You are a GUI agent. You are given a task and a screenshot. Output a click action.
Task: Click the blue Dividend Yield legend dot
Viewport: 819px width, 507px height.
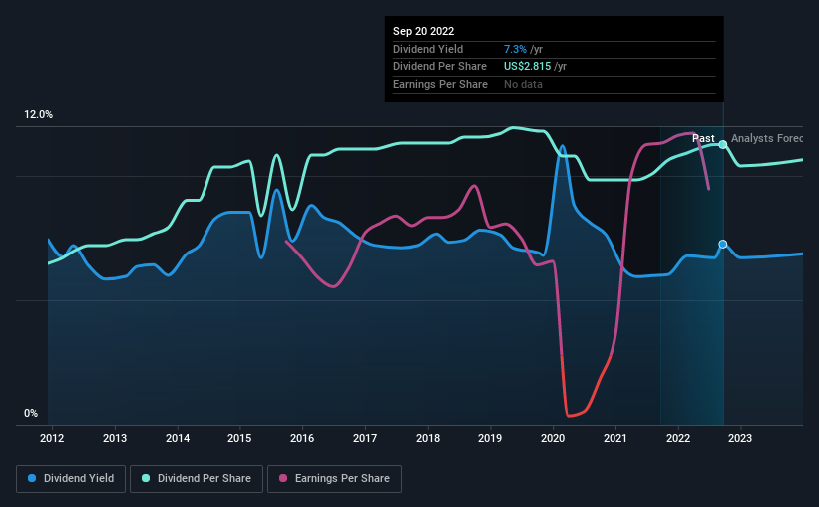pos(32,478)
